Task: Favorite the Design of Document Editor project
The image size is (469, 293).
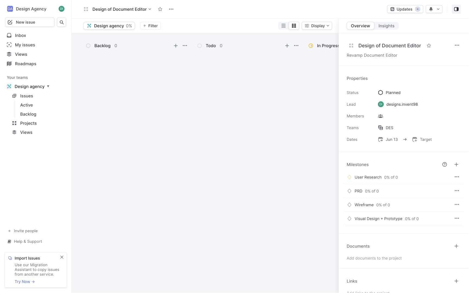Action: pyautogui.click(x=160, y=9)
